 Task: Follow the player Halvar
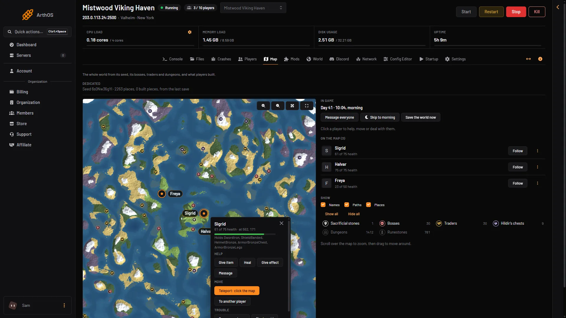click(x=518, y=167)
